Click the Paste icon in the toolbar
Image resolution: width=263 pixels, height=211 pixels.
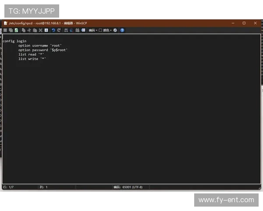(35, 30)
